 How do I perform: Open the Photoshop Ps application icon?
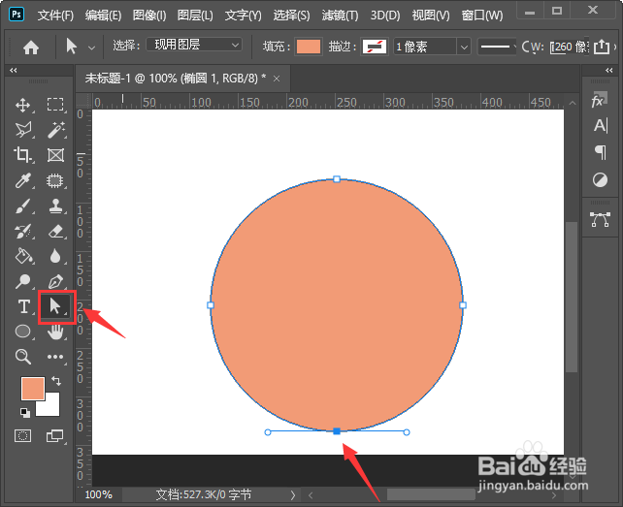coord(16,15)
